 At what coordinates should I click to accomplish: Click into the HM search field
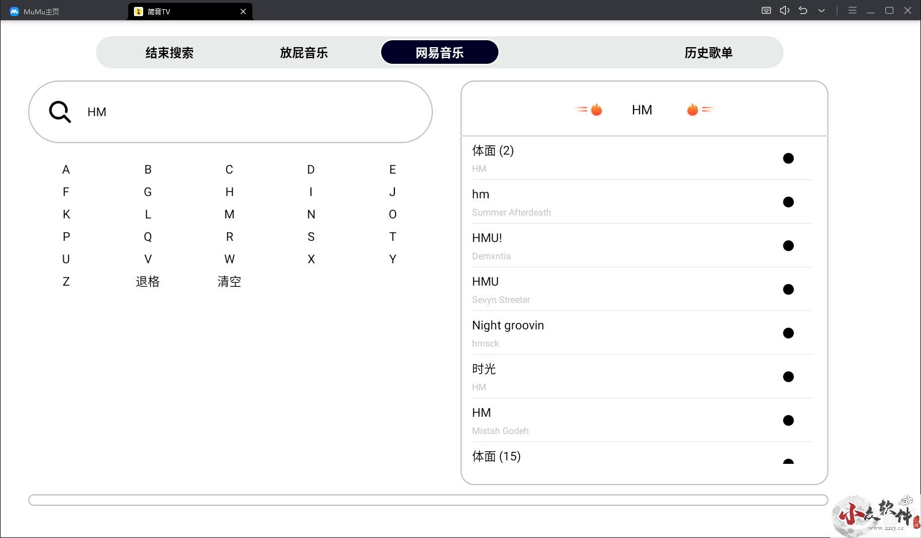pyautogui.click(x=230, y=112)
